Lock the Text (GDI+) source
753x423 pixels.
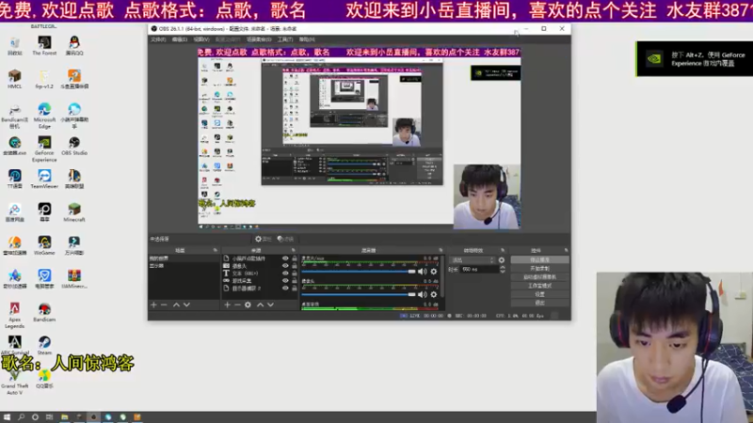point(295,274)
